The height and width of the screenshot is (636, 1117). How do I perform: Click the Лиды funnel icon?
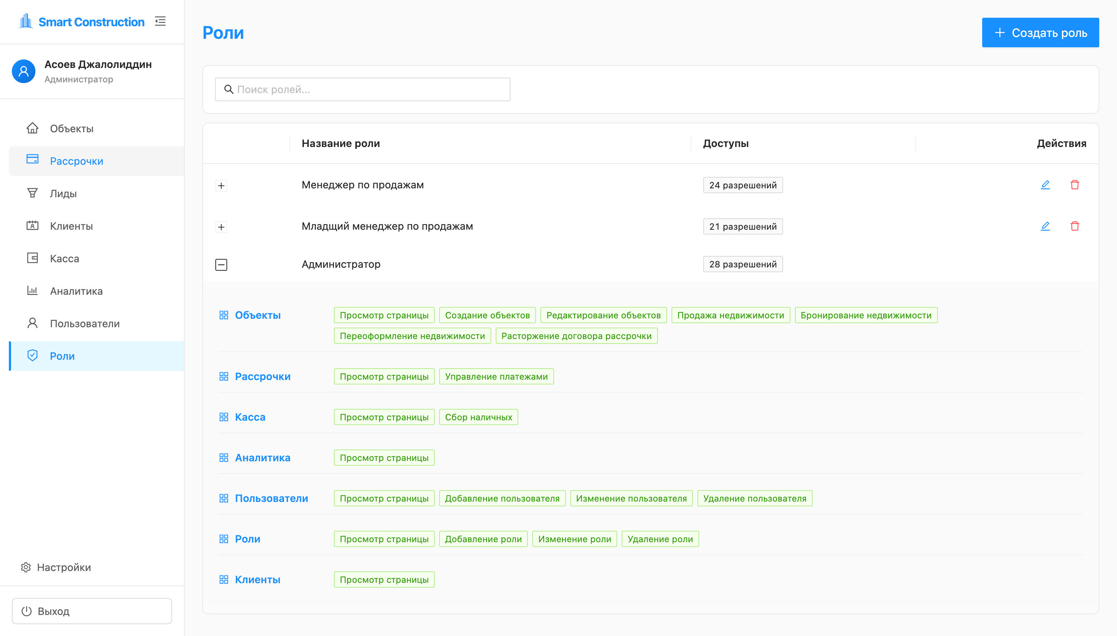(33, 193)
